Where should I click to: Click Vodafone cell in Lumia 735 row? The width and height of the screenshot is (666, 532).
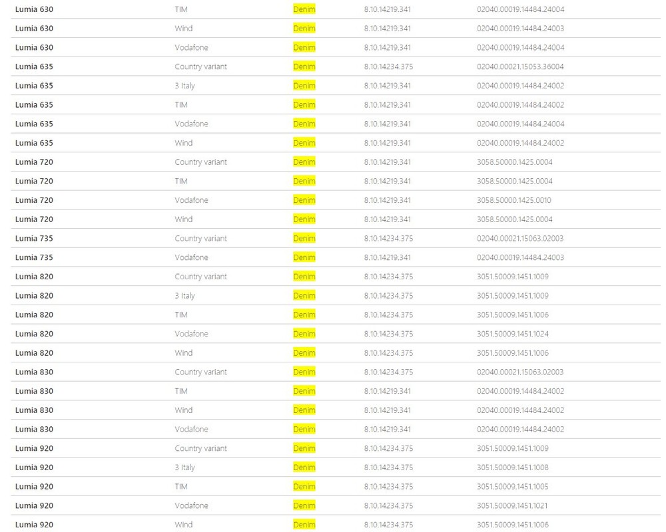pos(191,257)
